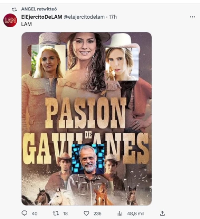Click the retweet arrows icon below the image
Viewport: 200px width, 219px height.
pos(56,213)
